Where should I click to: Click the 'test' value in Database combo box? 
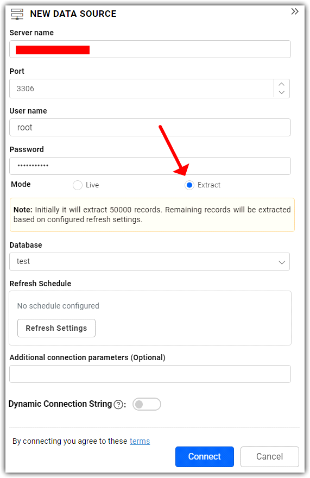point(23,262)
